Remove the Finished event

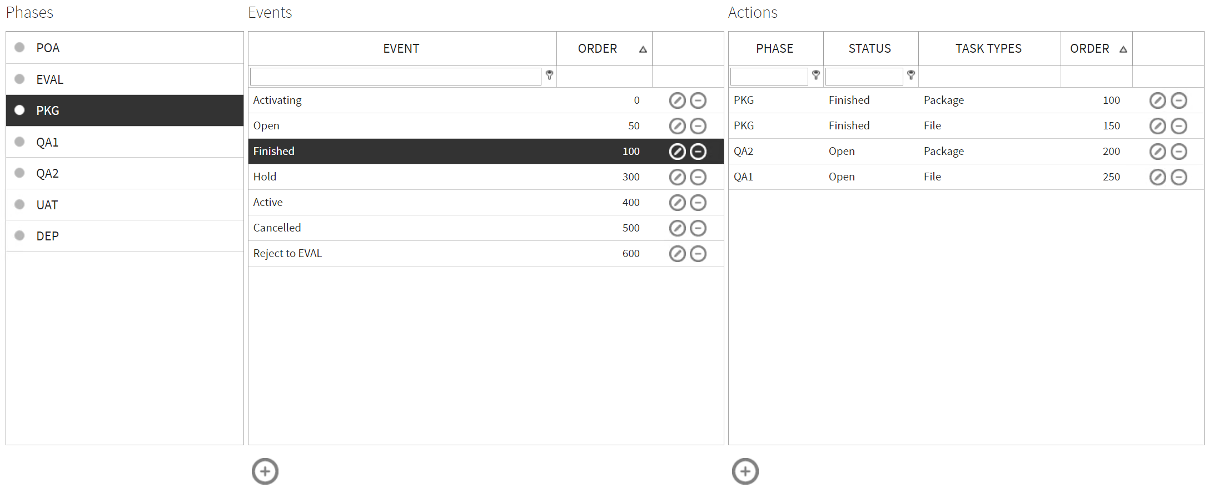[x=698, y=152]
